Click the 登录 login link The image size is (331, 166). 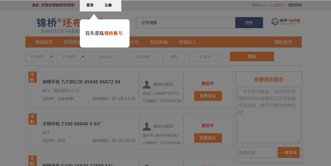(90, 5)
